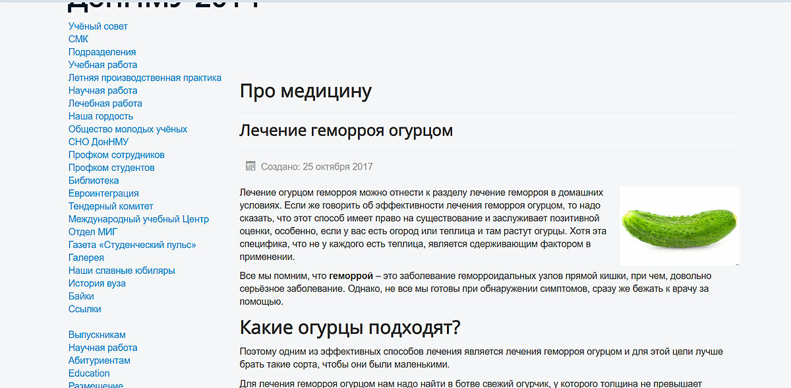The width and height of the screenshot is (791, 388).
Task: Select Библиотека in the sidebar
Action: pyautogui.click(x=94, y=181)
